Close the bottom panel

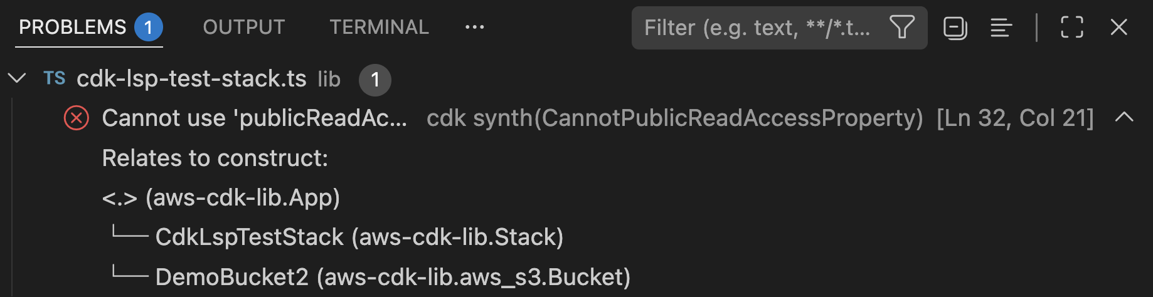(1119, 28)
